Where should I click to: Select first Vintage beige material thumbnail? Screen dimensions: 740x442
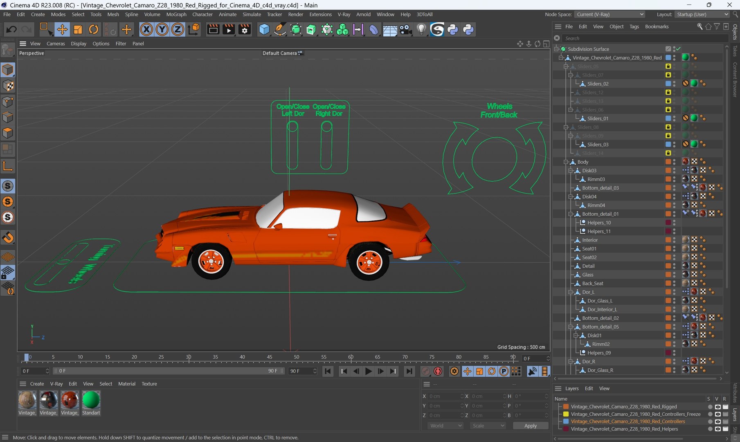point(27,400)
